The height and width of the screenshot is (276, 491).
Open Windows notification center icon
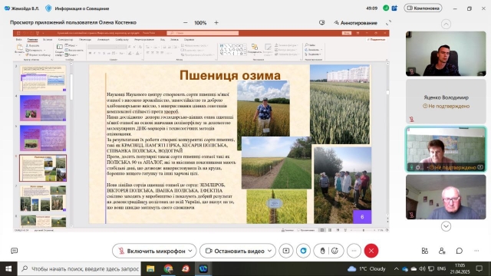479,268
